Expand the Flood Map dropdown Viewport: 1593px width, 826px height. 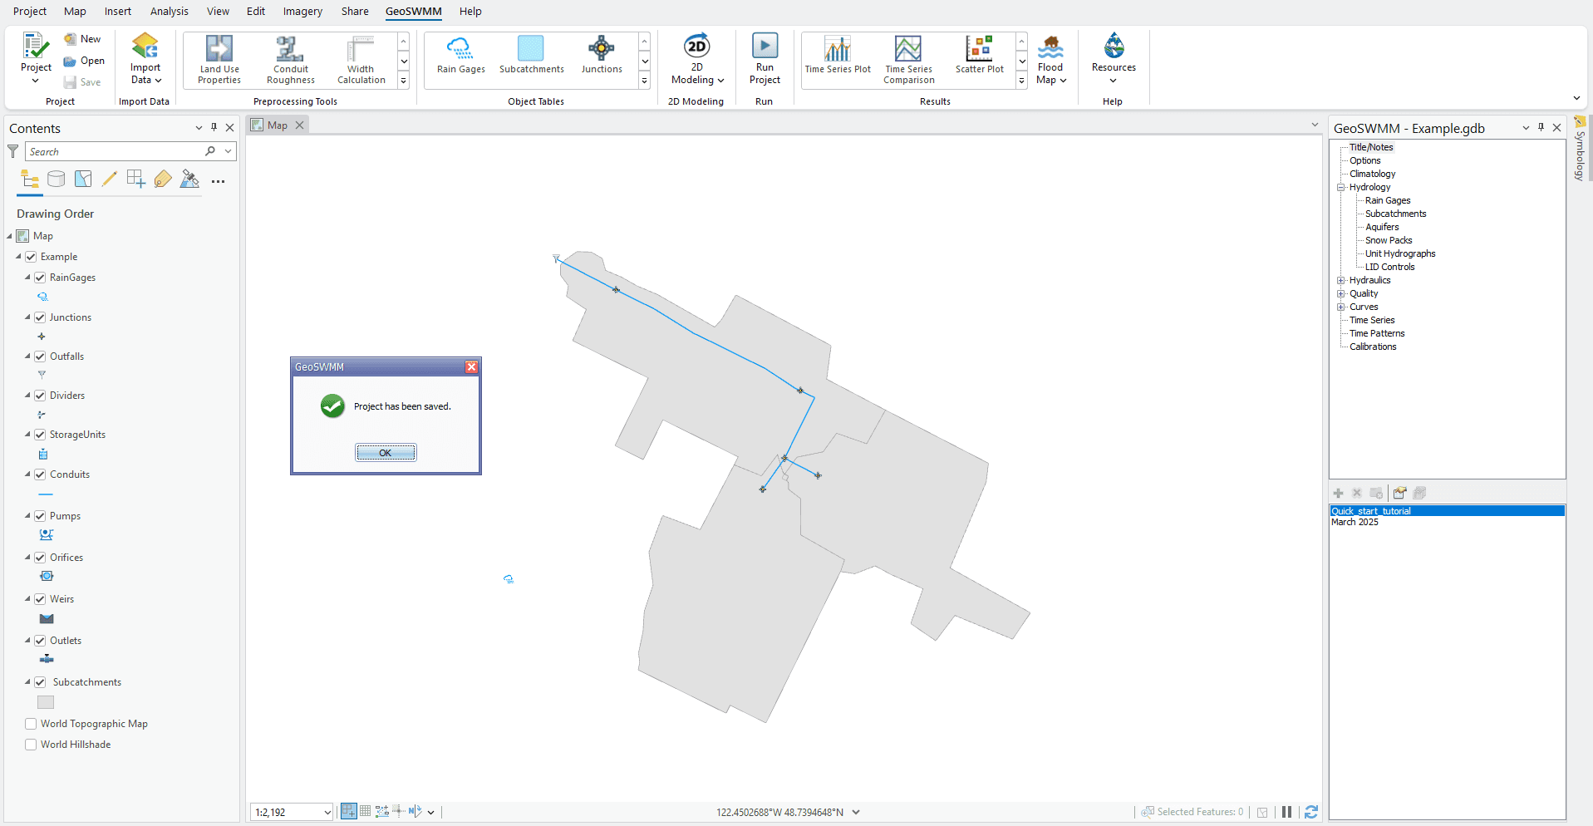(1064, 81)
